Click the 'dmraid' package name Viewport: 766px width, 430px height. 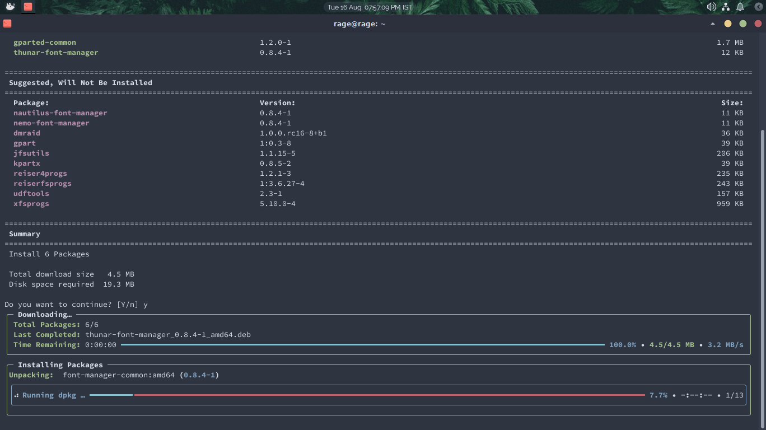click(x=27, y=133)
